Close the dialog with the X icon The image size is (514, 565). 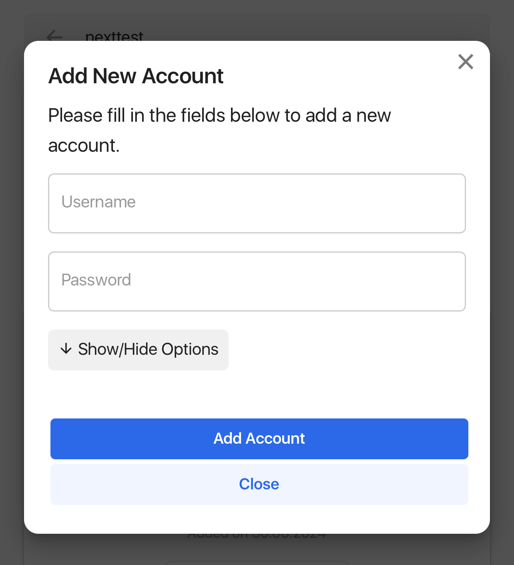pos(466,62)
